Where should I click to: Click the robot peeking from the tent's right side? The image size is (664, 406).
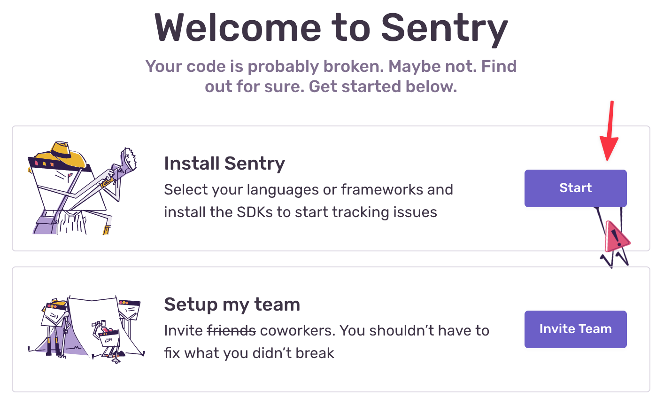click(x=129, y=312)
